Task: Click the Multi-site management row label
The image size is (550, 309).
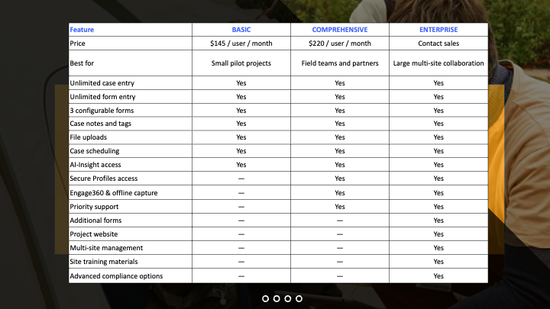Action: pos(106,248)
